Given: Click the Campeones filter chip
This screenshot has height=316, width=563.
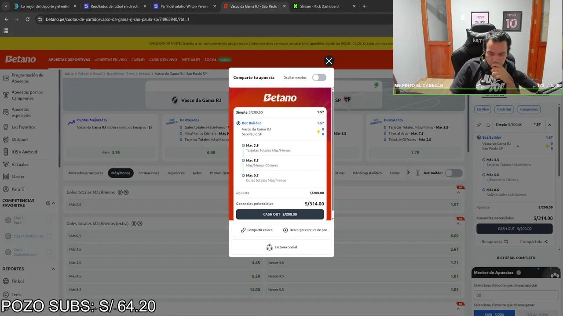Looking at the screenshot, I should tap(529, 109).
